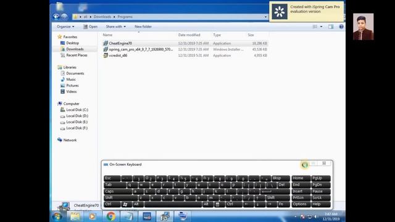Sort files by Size column header
Image resolution: width=395 pixels, height=222 pixels.
pos(251,35)
